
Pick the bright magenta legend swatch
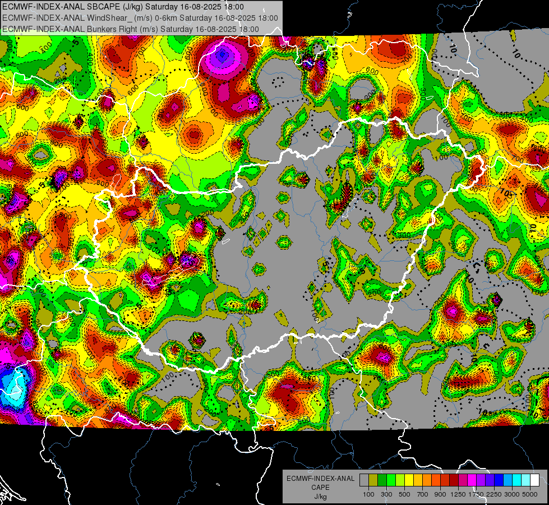pyautogui.click(x=472, y=480)
